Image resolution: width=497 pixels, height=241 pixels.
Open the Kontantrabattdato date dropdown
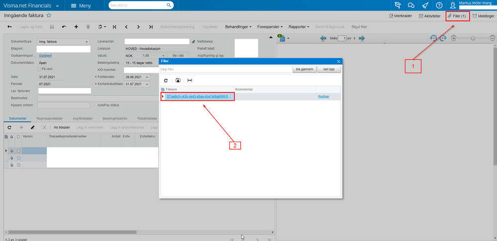click(x=147, y=84)
